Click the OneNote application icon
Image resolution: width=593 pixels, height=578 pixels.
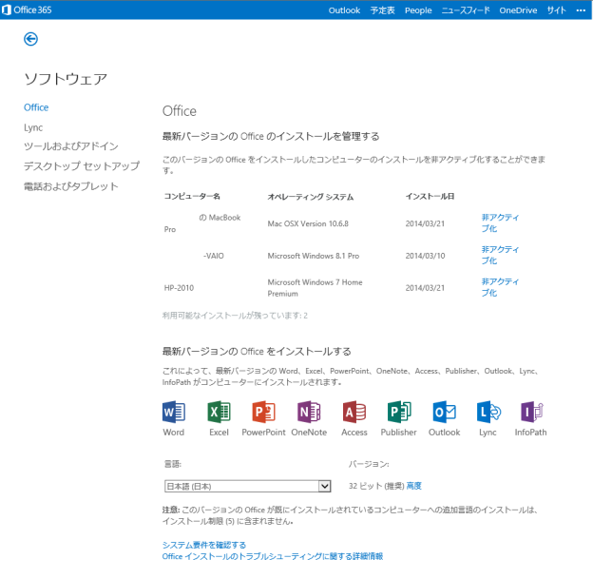pos(309,412)
